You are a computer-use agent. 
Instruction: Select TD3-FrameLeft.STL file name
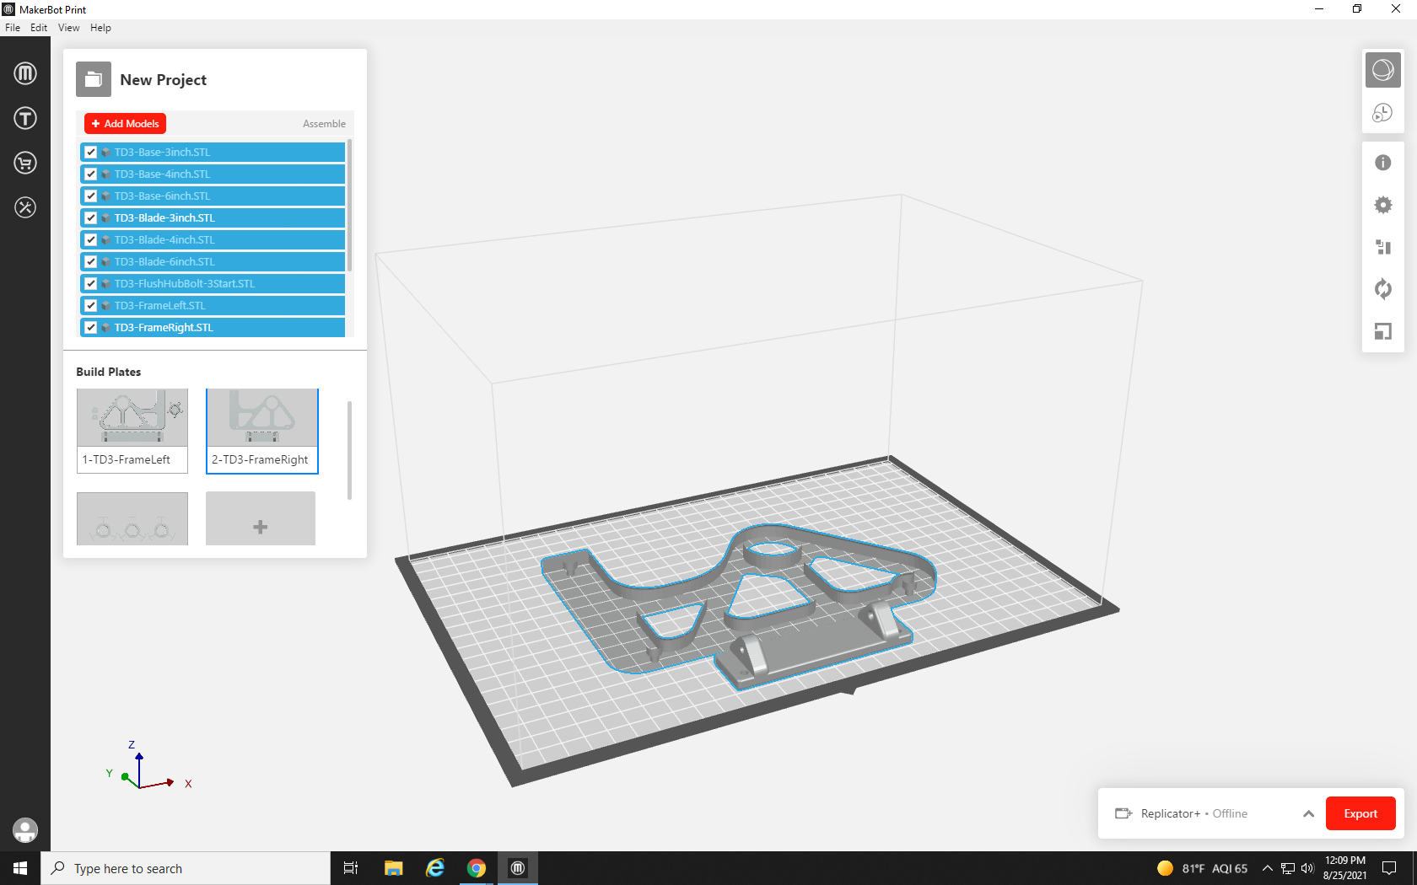click(159, 306)
